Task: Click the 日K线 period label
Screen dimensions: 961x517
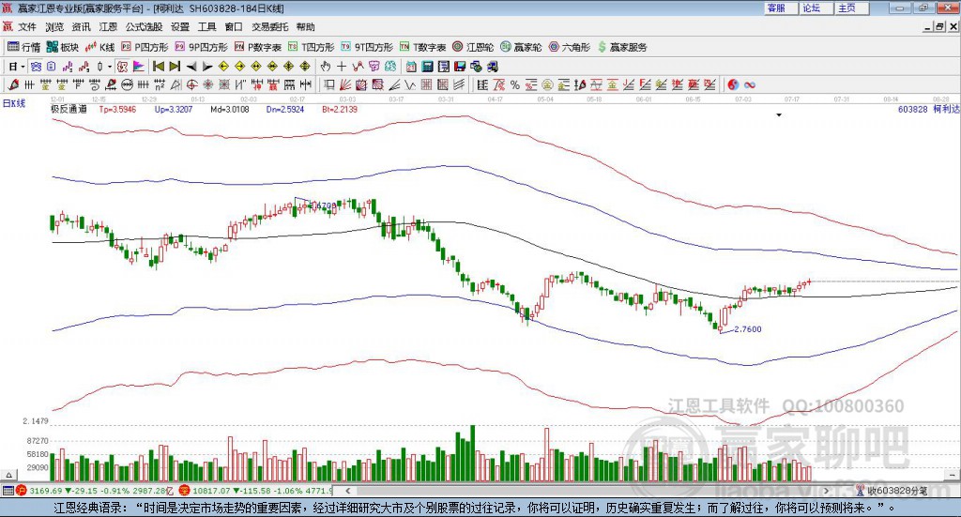Action: (14, 103)
